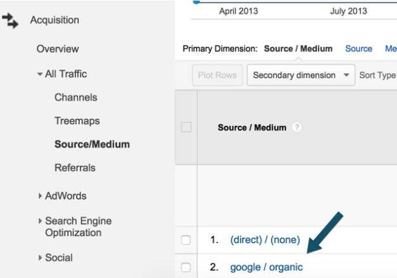Check the (direct) / (none) row checkbox
397x278 pixels.
coord(186,240)
